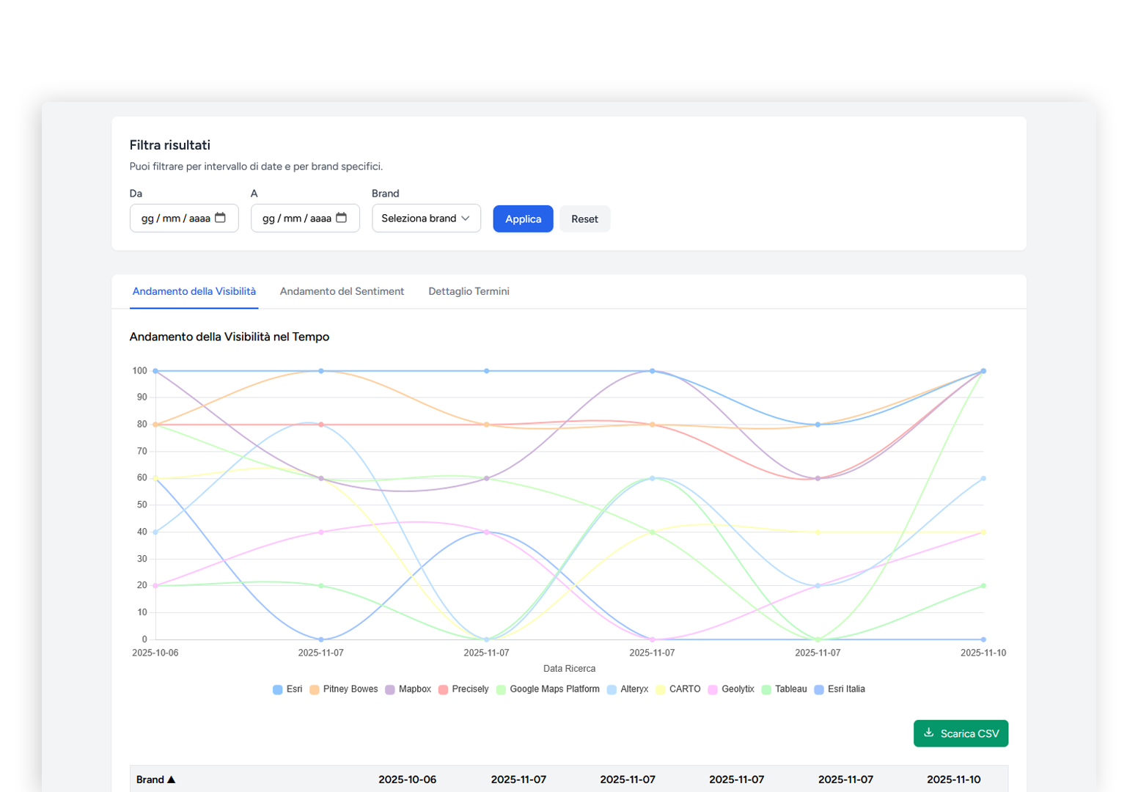The width and height of the screenshot is (1138, 792).
Task: Toggle Esri series in chart legend
Action: click(x=287, y=689)
